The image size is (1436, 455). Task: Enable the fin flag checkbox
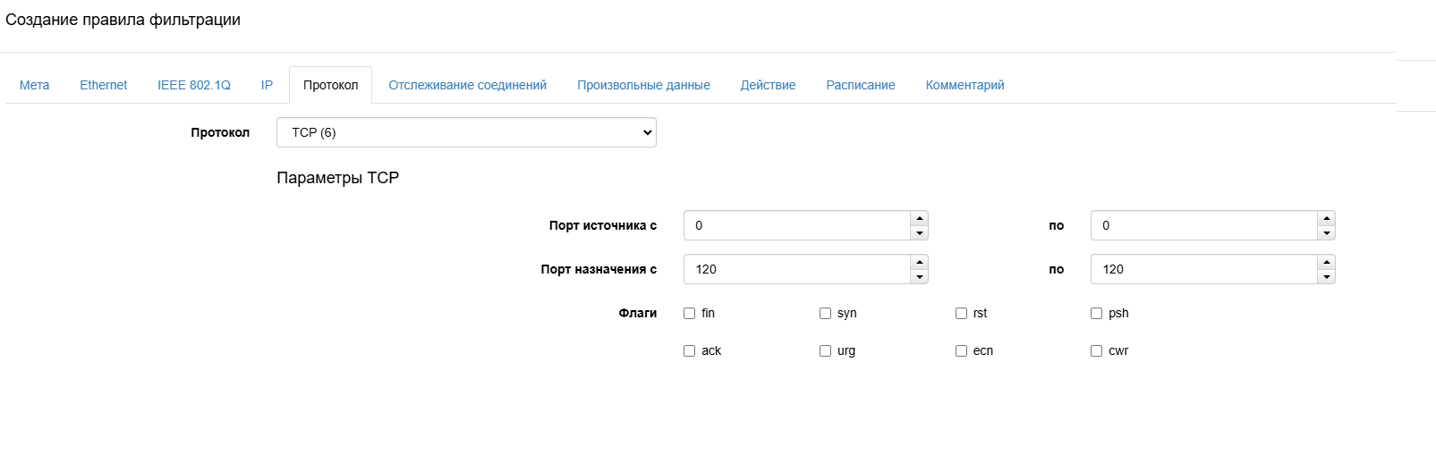(x=690, y=314)
